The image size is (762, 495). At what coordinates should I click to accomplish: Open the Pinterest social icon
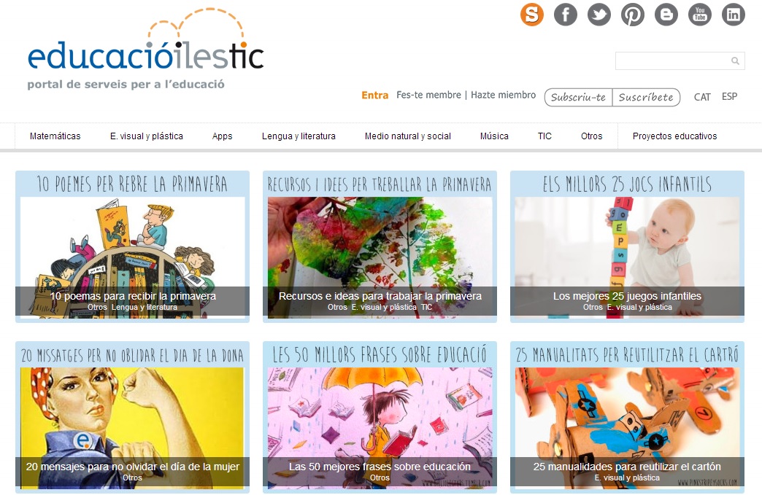632,15
